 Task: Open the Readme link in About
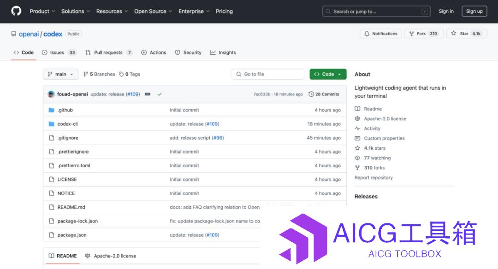pyautogui.click(x=368, y=109)
